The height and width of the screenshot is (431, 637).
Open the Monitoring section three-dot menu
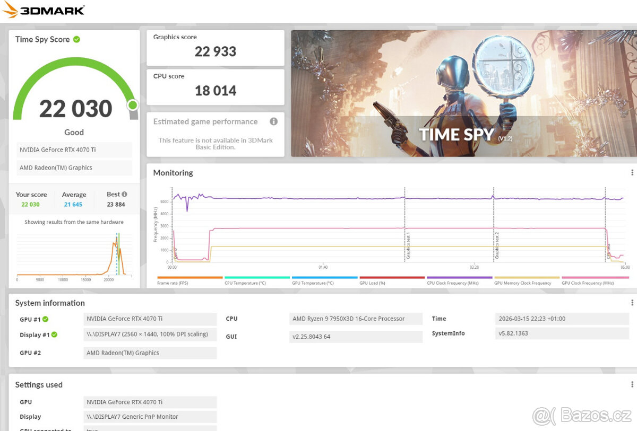click(x=632, y=172)
